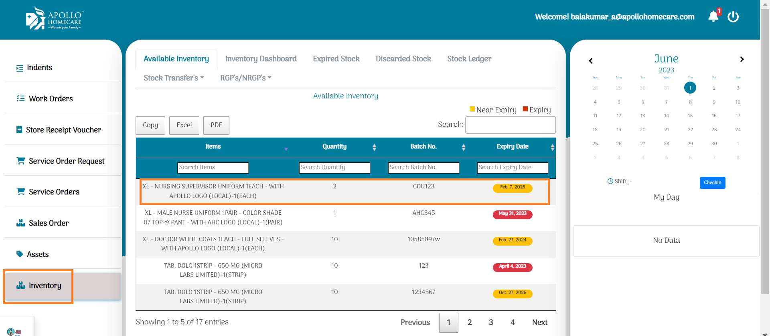Screen dimensions: 770x336
Task: Open Assets tag icon in sidebar
Action: pos(20,254)
